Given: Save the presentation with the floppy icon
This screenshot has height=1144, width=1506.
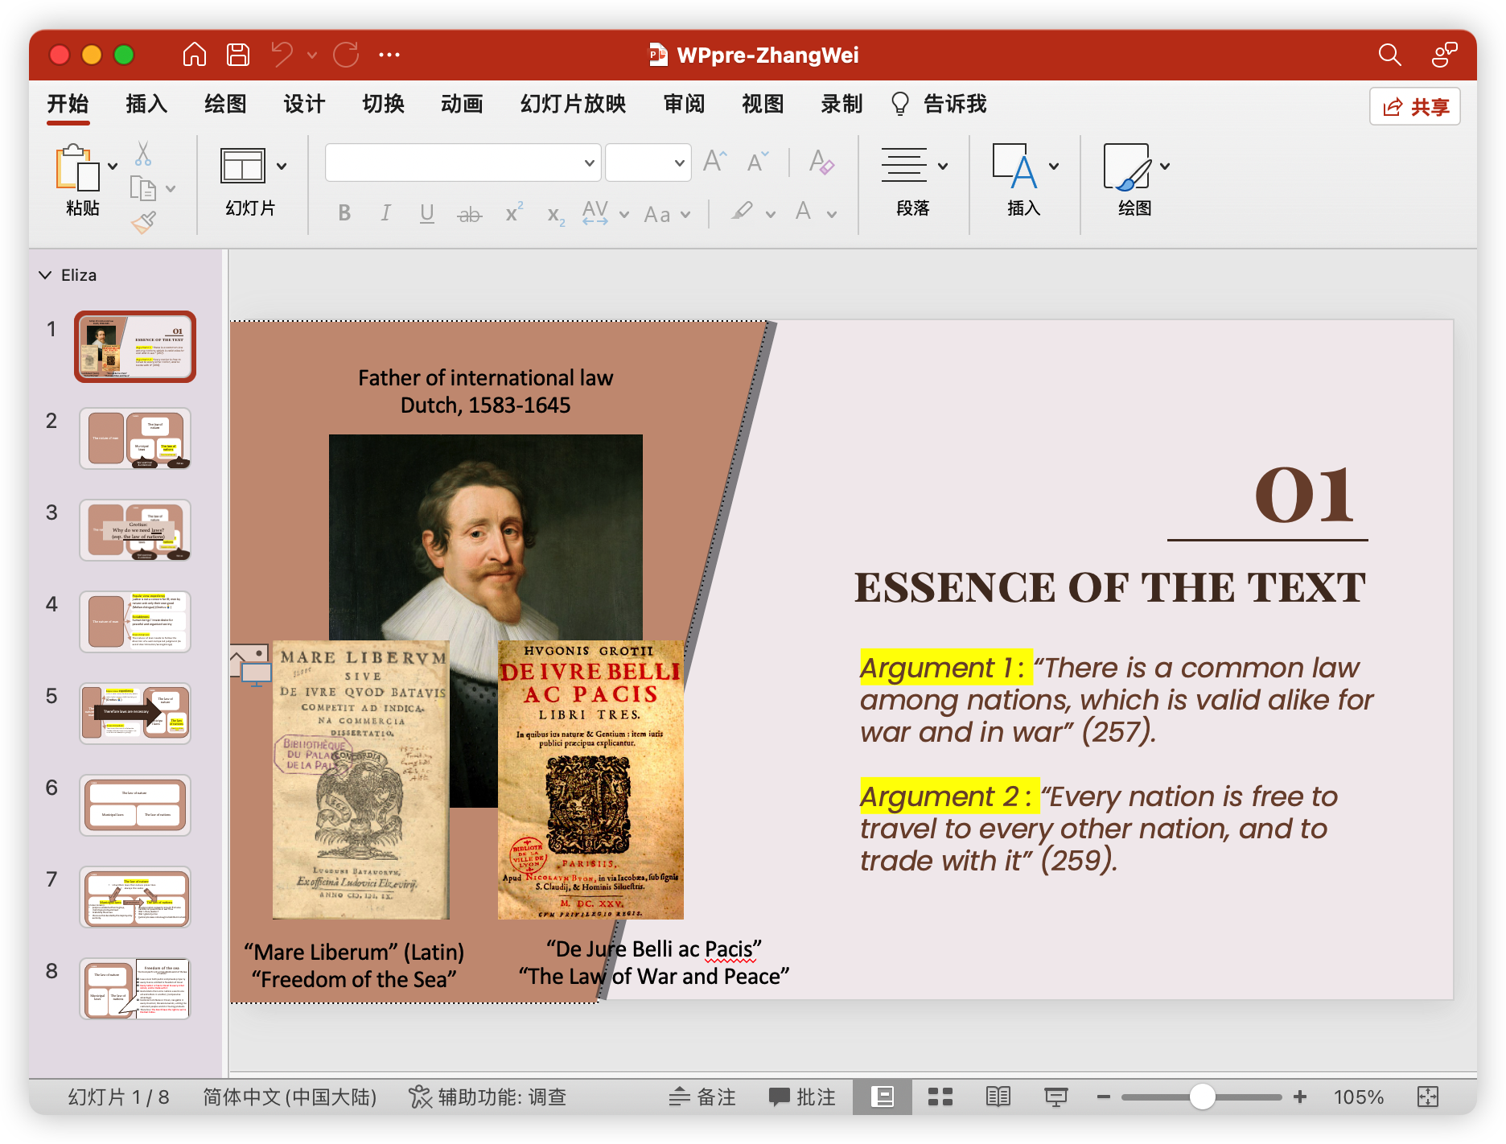Looking at the screenshot, I should point(238,55).
